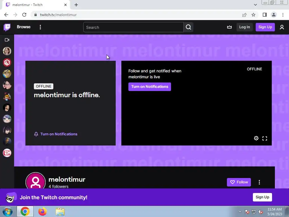289x217 pixels.
Task: Toggle fullscreen on the video player
Action: pos(265,138)
